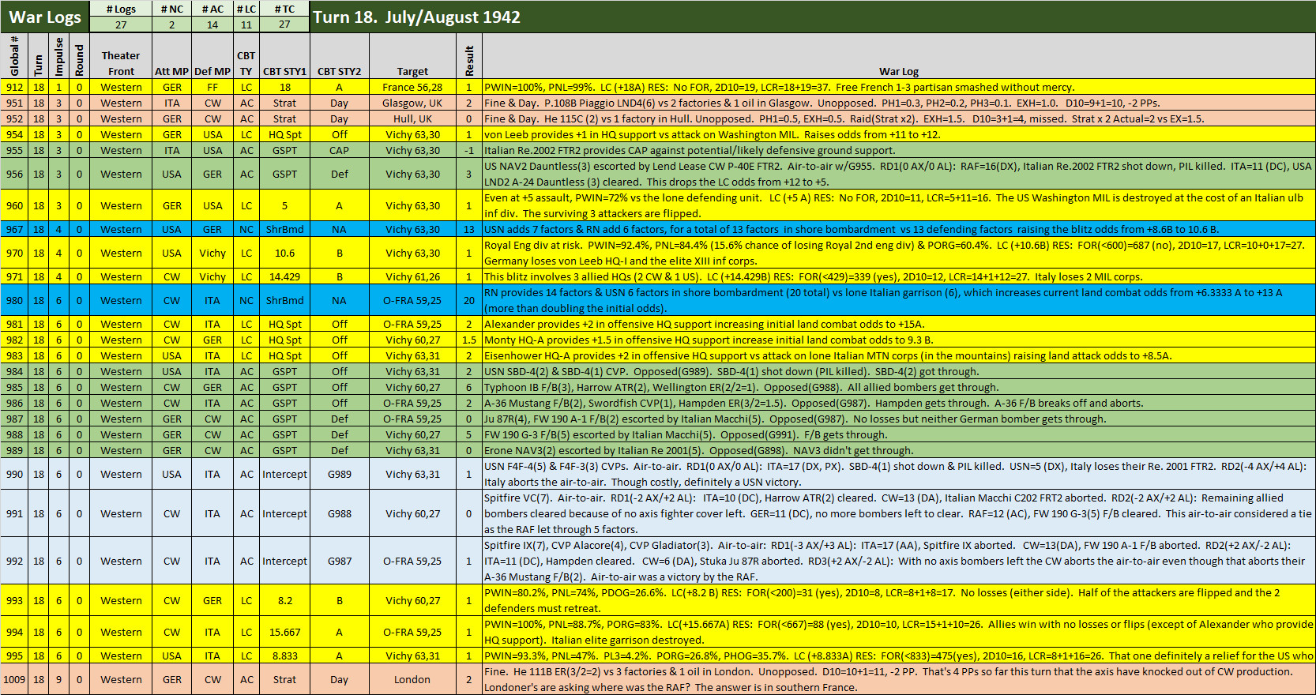Click CBT STY1 value "14.429"
This screenshot has width=1316, height=695.
[x=284, y=276]
